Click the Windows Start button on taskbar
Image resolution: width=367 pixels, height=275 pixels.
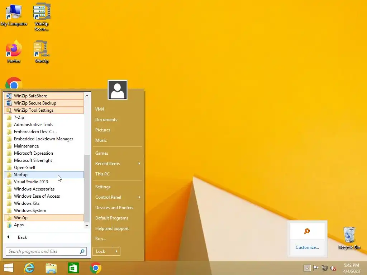coord(9,268)
